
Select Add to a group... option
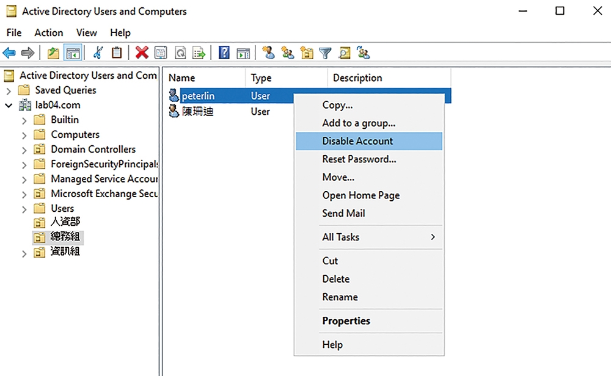pyautogui.click(x=369, y=123)
